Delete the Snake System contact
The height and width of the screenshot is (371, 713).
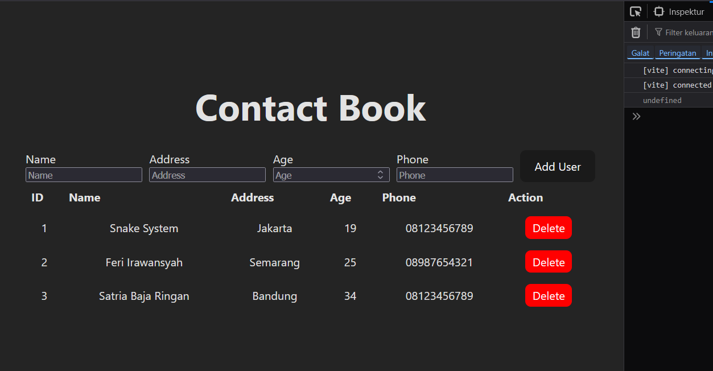click(x=548, y=228)
